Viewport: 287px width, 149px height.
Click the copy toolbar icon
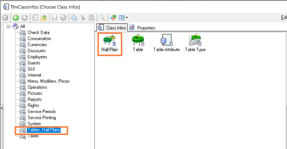pos(74,18)
